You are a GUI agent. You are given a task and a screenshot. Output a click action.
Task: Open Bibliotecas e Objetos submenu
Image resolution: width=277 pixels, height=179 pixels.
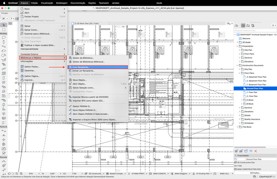point(43,58)
